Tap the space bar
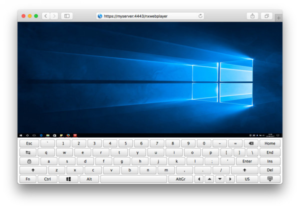 pyautogui.click(x=133, y=179)
